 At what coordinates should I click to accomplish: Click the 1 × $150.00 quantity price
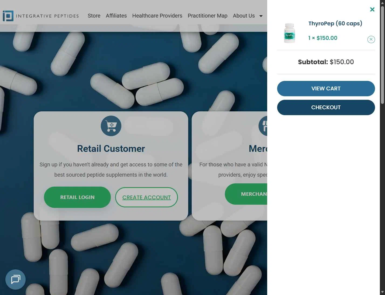[323, 38]
